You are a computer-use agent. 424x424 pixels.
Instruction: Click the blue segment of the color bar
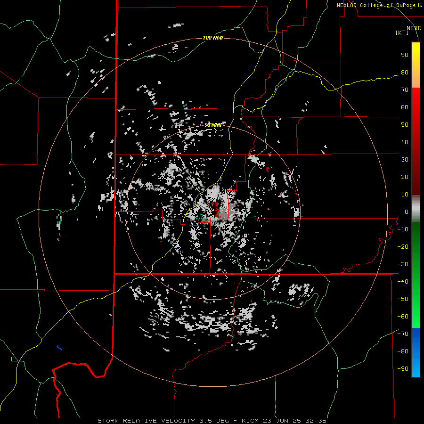[416, 352]
